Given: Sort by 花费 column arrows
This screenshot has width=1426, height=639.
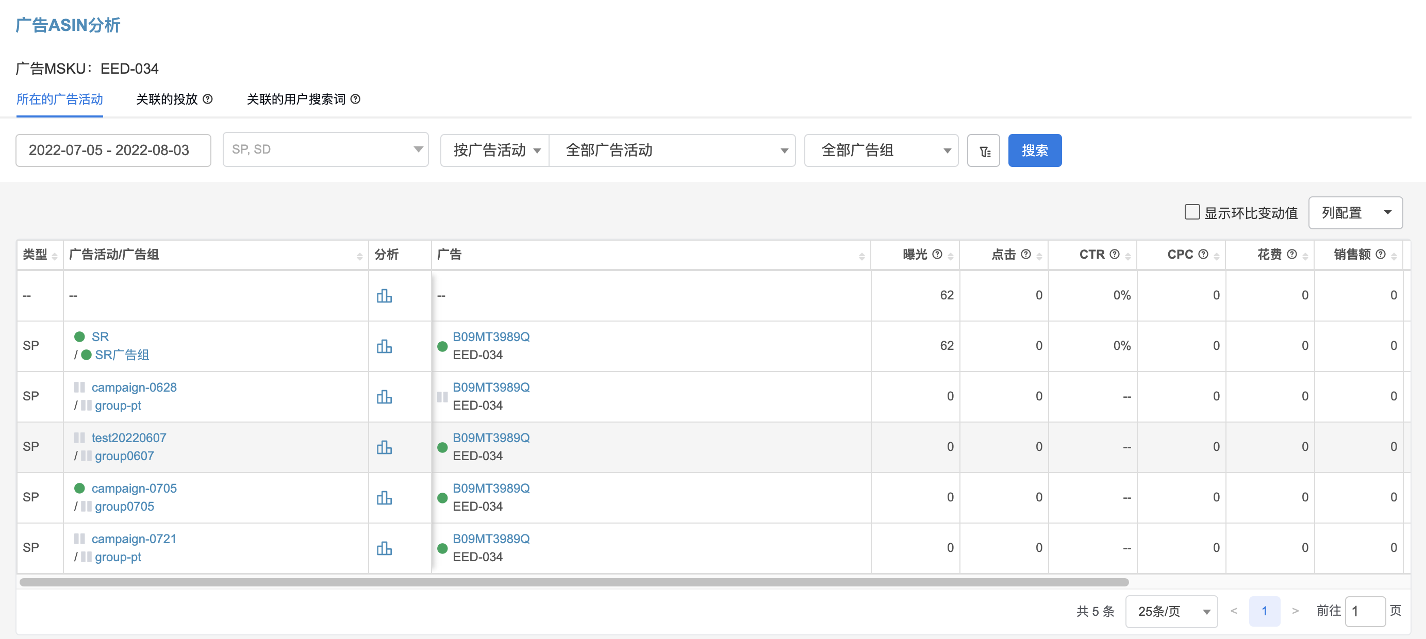Looking at the screenshot, I should tap(1305, 256).
